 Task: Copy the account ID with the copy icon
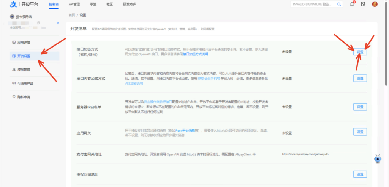tap(38, 23)
